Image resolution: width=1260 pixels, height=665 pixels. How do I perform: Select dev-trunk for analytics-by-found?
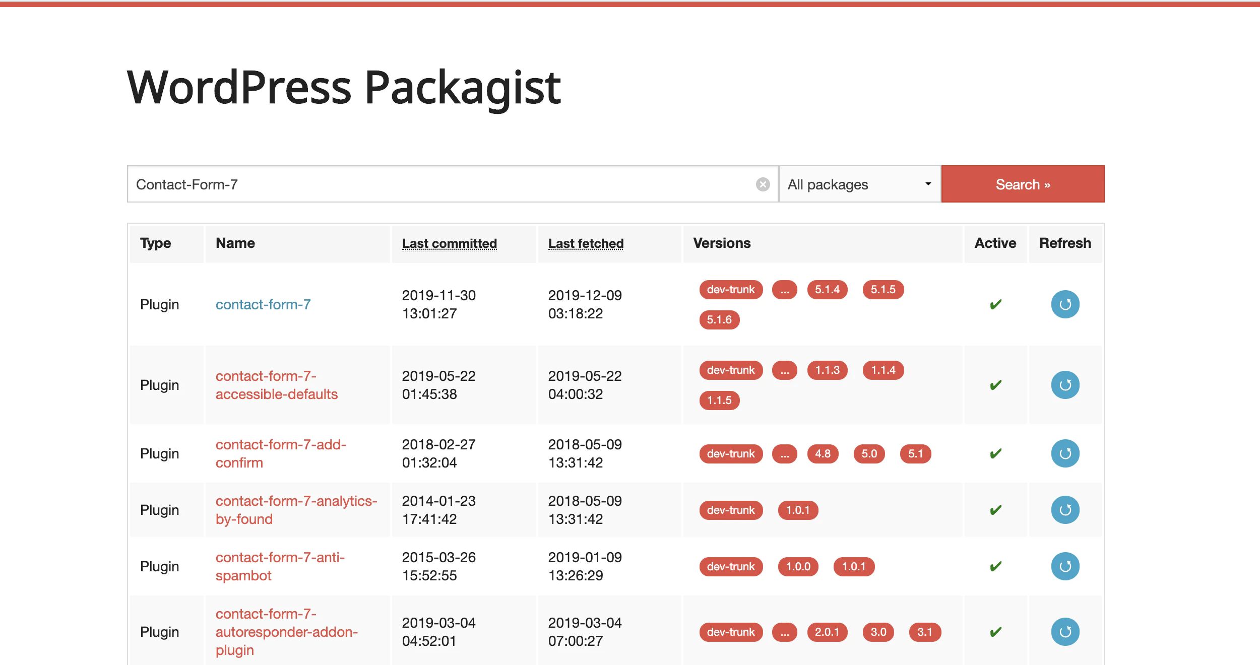point(731,510)
